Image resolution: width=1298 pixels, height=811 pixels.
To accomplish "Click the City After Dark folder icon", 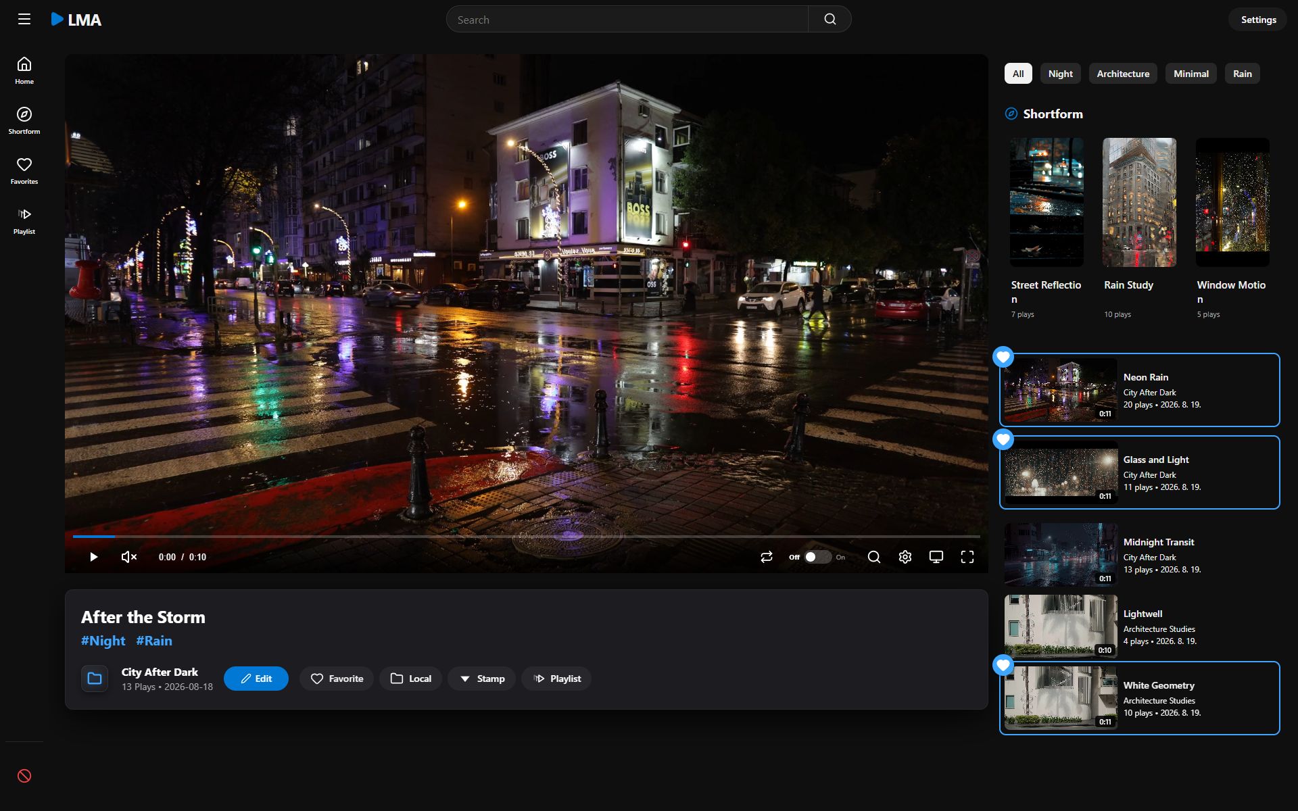I will point(95,679).
